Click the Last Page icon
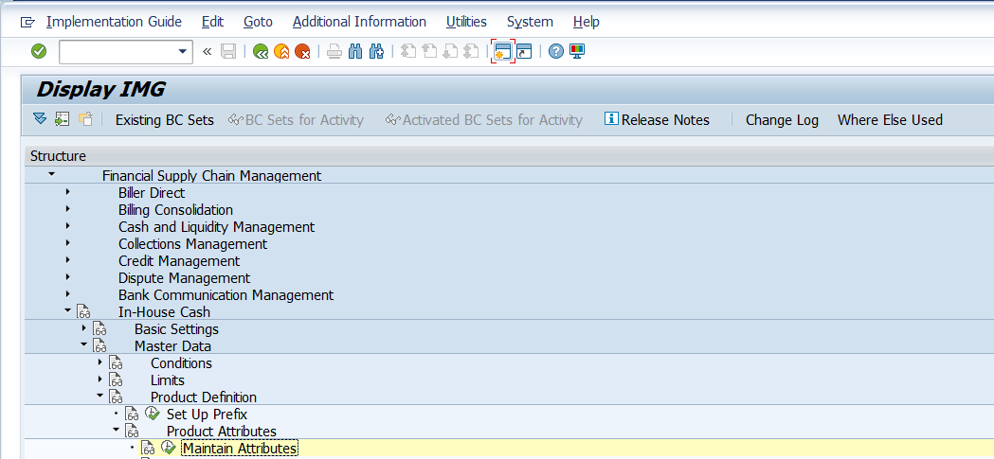The height and width of the screenshot is (459, 994). coord(470,52)
